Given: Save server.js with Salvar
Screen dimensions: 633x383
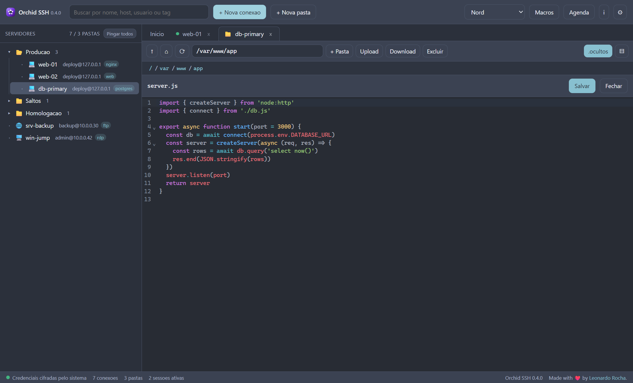Looking at the screenshot, I should [582, 86].
